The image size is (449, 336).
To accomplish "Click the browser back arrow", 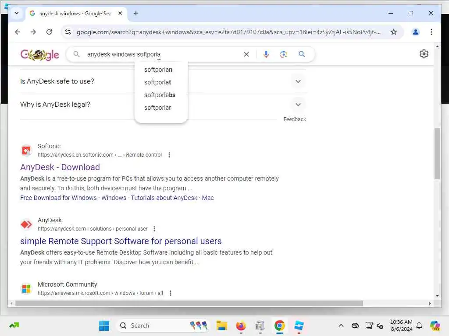I will click(18, 32).
